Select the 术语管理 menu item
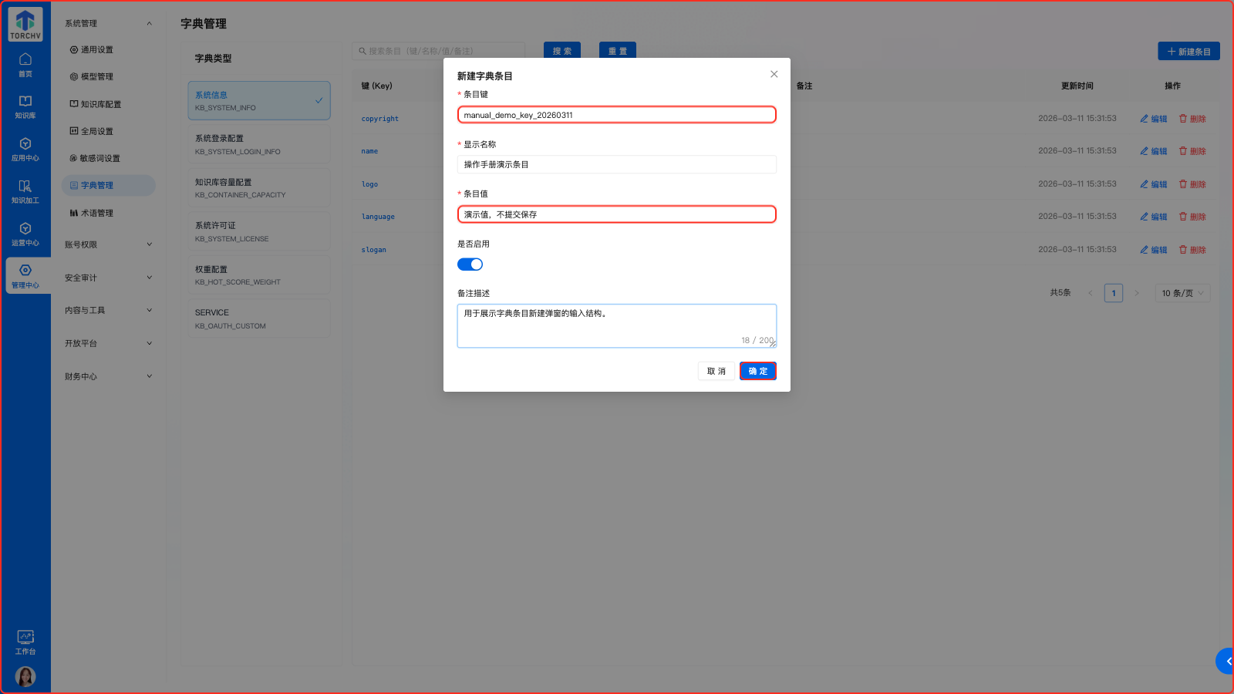This screenshot has width=1234, height=694. coord(97,213)
